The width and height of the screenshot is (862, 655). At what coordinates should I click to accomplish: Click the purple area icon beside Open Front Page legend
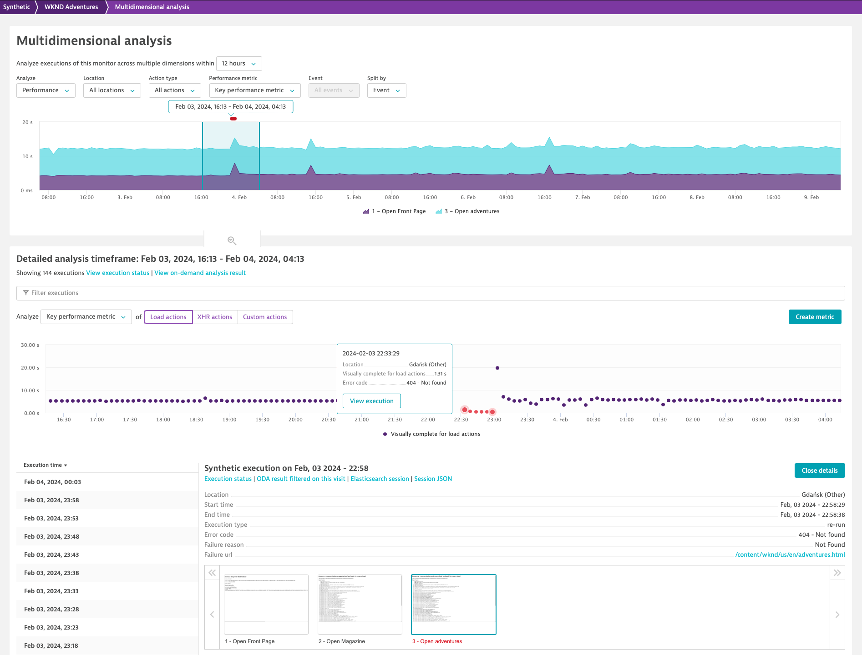pos(365,211)
